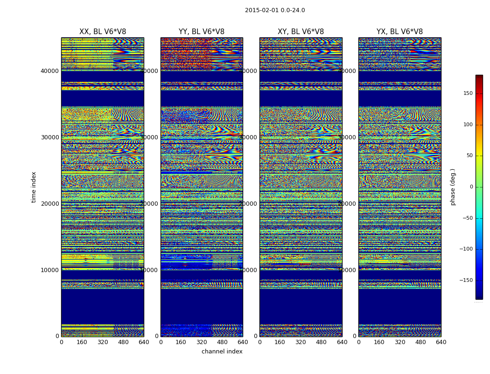Select the YX, BL V6*V8 subplot title
Screen dimensions: 490x374
click(399, 32)
